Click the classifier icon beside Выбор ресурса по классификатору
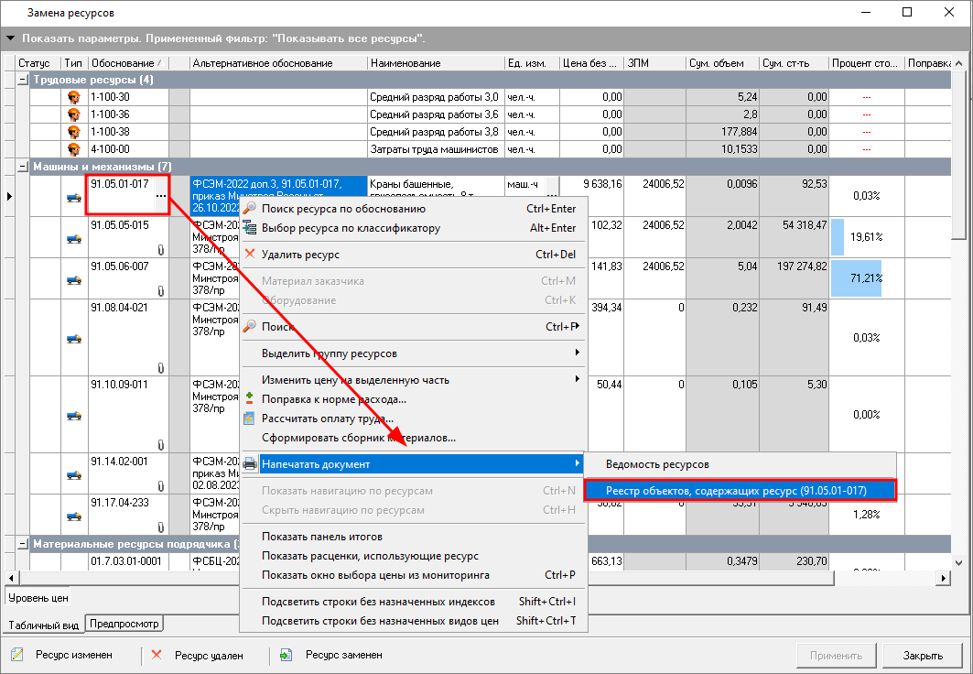Image resolution: width=973 pixels, height=674 pixels. (x=250, y=228)
